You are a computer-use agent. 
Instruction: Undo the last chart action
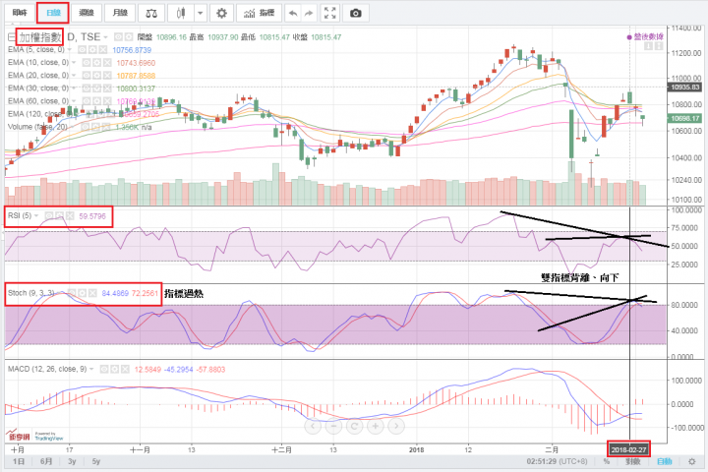click(293, 13)
